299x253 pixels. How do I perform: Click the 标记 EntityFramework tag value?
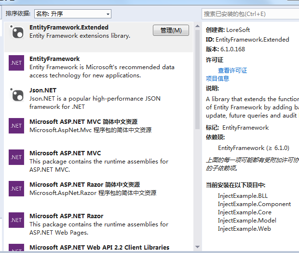[x=245, y=128]
